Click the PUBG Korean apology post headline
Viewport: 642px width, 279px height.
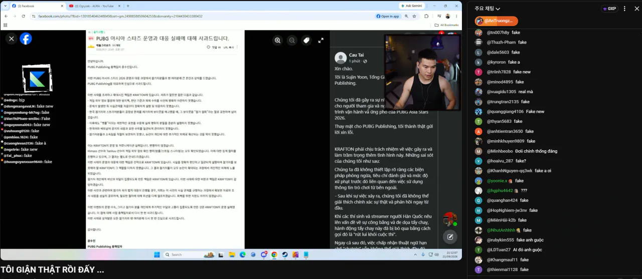(163, 38)
